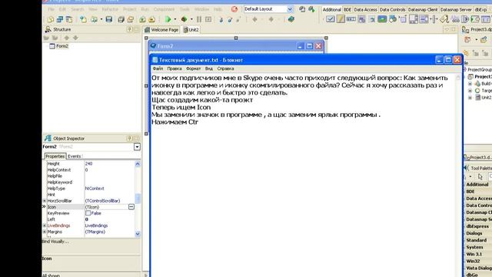Click the Icon property ellipsis button

(x=131, y=207)
